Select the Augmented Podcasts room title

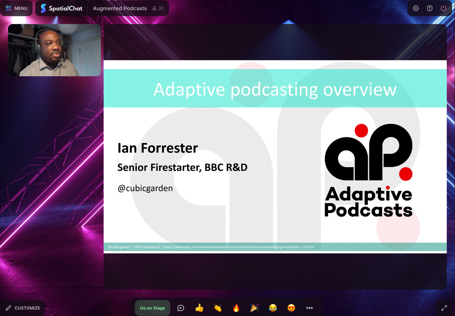pyautogui.click(x=120, y=8)
